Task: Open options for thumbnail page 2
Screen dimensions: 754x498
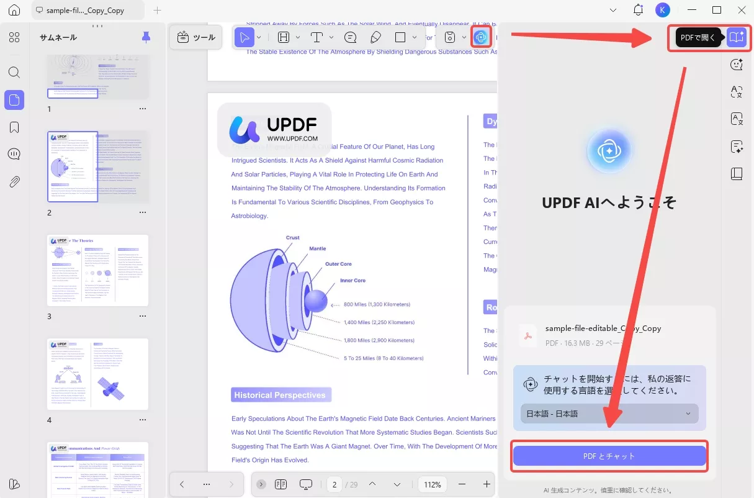Action: click(x=143, y=212)
